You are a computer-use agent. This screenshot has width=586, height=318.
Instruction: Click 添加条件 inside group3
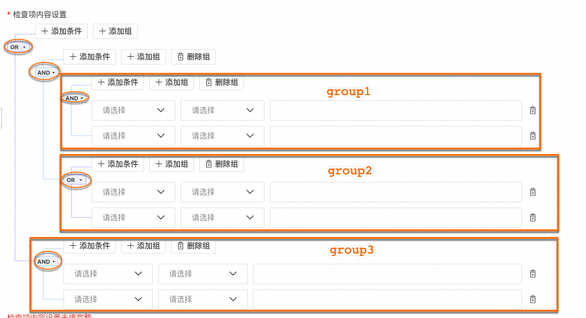[89, 246]
